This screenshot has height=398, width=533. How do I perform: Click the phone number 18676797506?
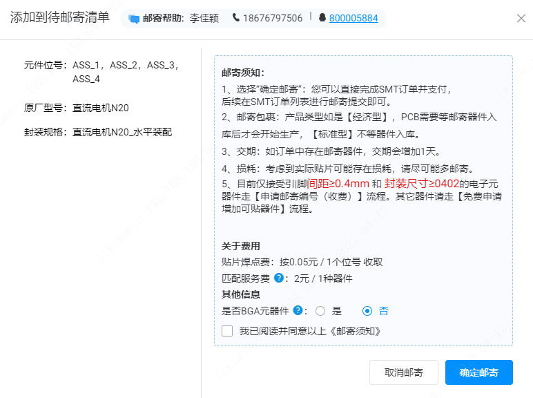(272, 19)
